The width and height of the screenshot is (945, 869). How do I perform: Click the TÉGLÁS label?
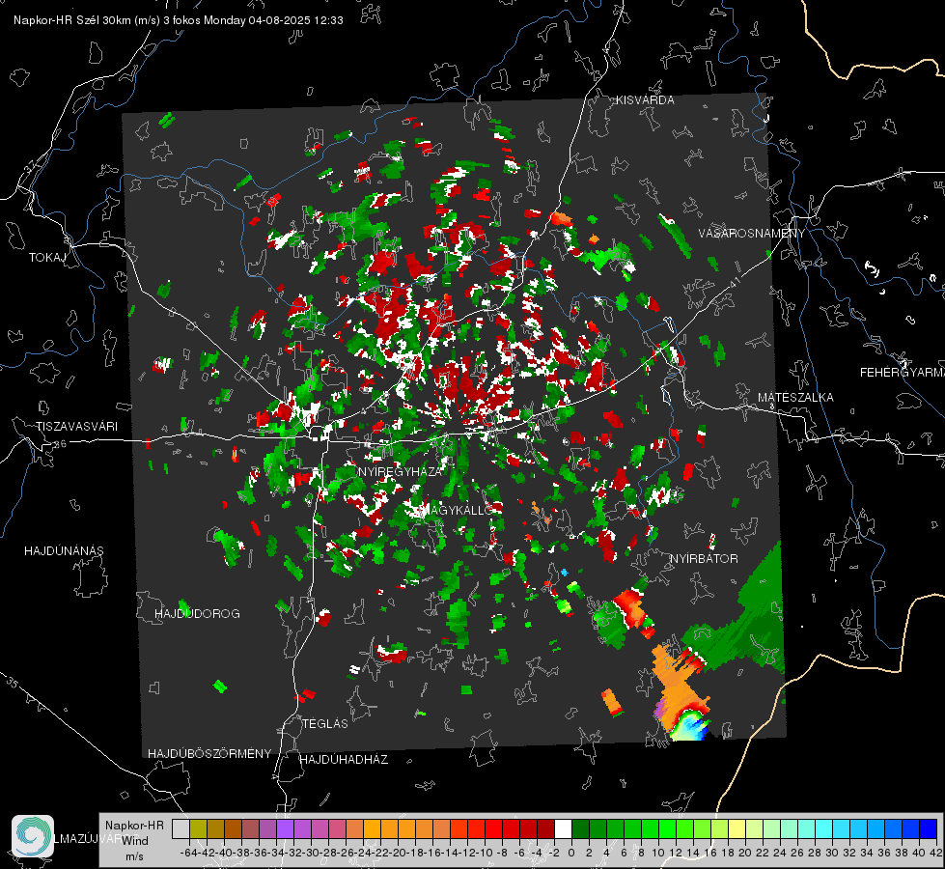pos(325,723)
